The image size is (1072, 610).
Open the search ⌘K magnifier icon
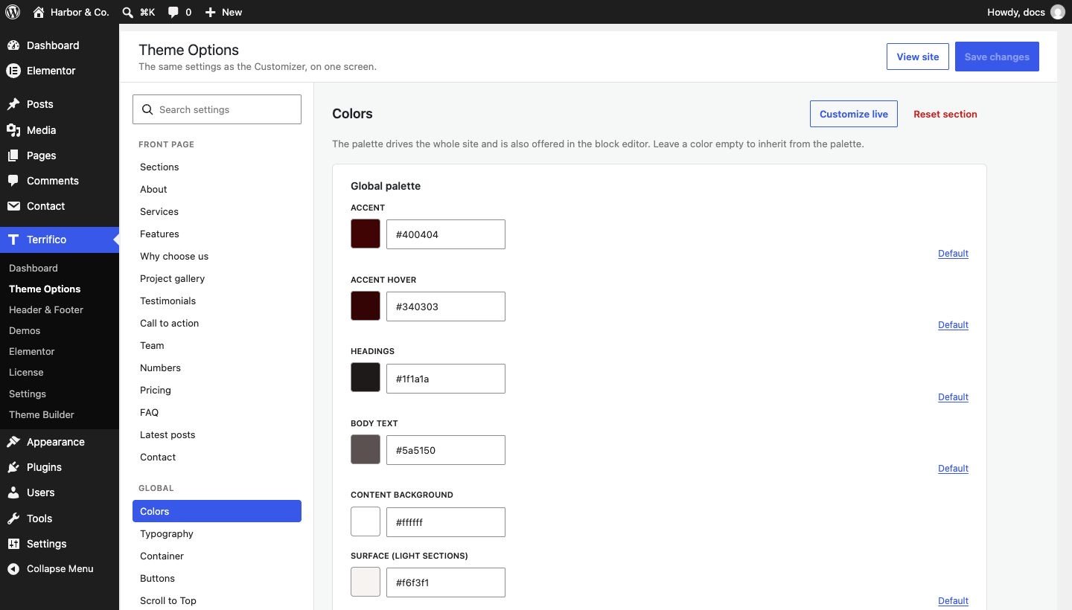pyautogui.click(x=128, y=12)
